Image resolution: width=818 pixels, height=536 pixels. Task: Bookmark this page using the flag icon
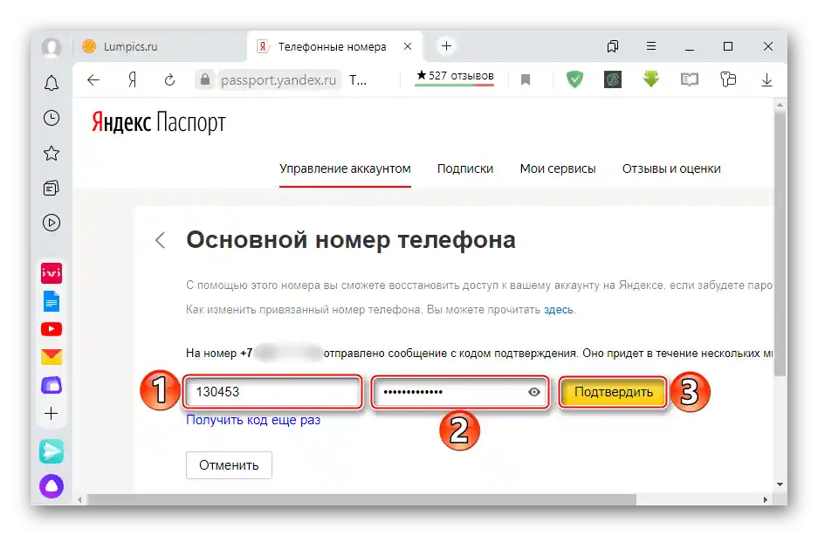tap(526, 79)
